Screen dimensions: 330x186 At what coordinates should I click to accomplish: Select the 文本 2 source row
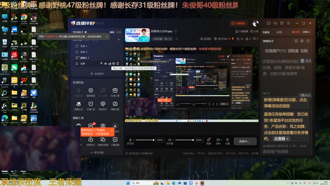click(x=97, y=52)
